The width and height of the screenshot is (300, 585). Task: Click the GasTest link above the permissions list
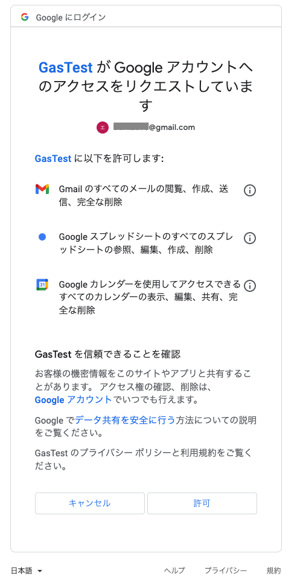pos(53,158)
